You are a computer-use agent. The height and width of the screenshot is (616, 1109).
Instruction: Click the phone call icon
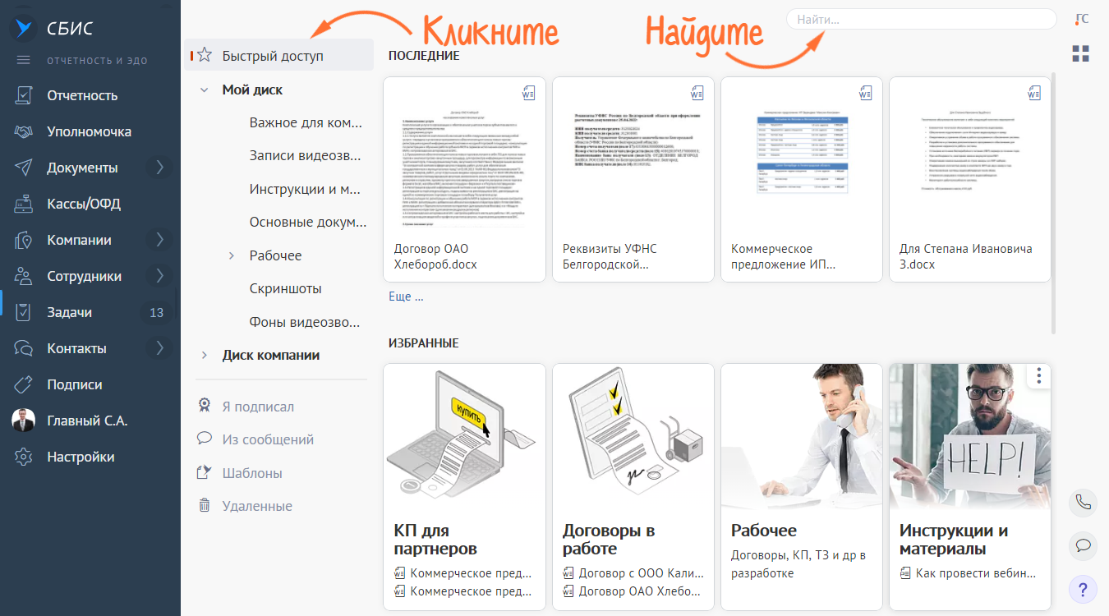pos(1083,503)
